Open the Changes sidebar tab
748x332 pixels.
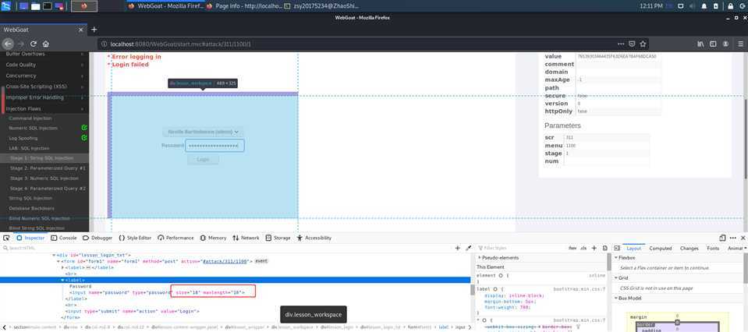[x=689, y=248]
